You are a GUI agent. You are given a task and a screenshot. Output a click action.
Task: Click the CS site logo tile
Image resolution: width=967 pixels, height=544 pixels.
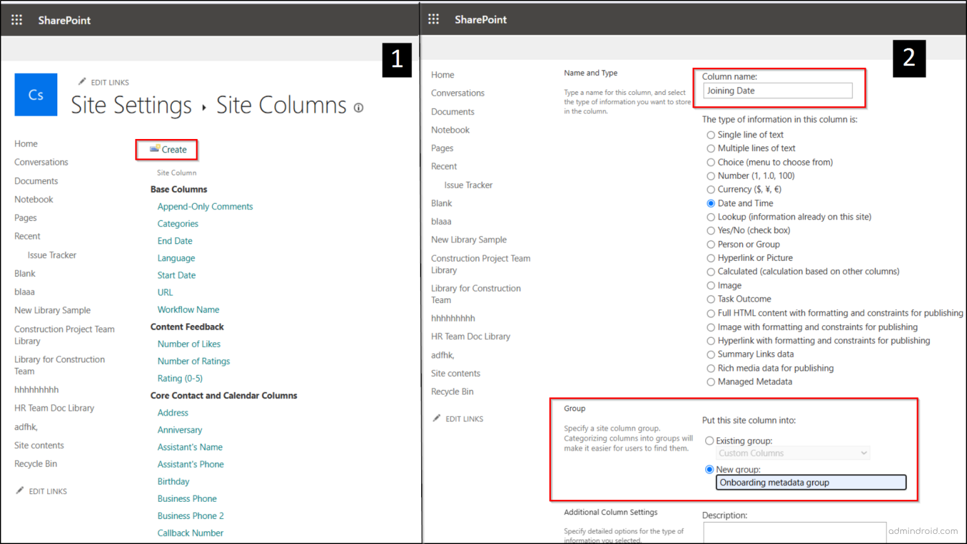(35, 94)
